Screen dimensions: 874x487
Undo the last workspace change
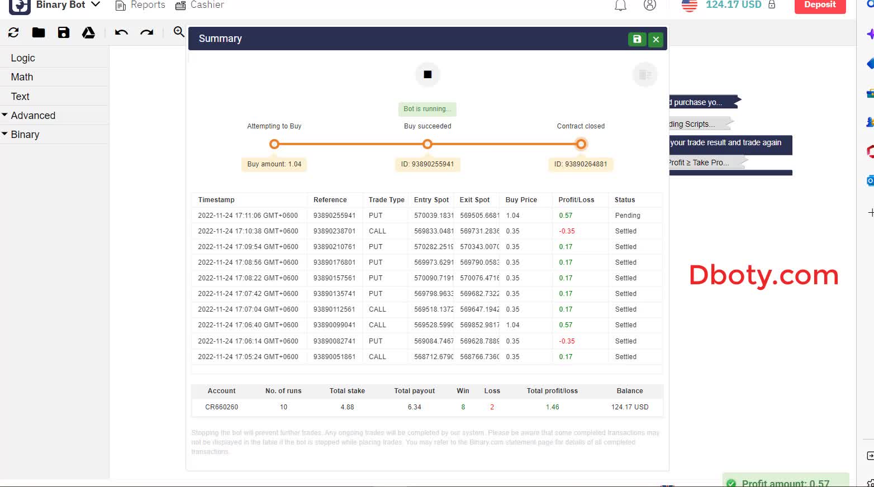click(x=121, y=32)
